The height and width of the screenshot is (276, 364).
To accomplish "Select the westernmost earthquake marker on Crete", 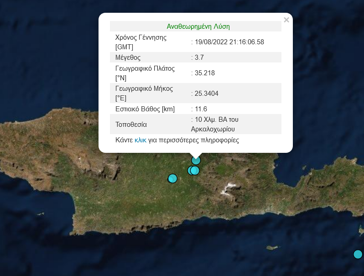I will [172, 178].
